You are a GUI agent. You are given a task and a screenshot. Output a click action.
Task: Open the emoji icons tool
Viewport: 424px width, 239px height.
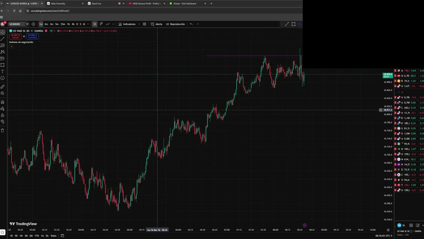click(2, 78)
